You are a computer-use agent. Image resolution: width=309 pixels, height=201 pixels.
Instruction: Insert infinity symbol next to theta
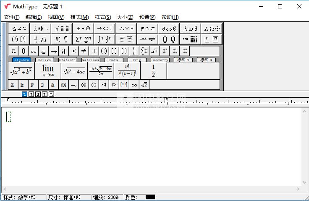click(x=34, y=52)
